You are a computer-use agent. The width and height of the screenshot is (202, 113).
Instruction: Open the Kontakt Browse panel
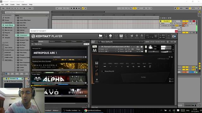(100, 36)
